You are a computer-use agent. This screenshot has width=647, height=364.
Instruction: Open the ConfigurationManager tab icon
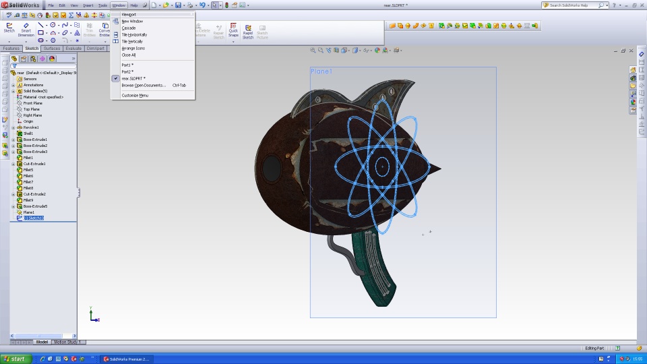coord(33,59)
